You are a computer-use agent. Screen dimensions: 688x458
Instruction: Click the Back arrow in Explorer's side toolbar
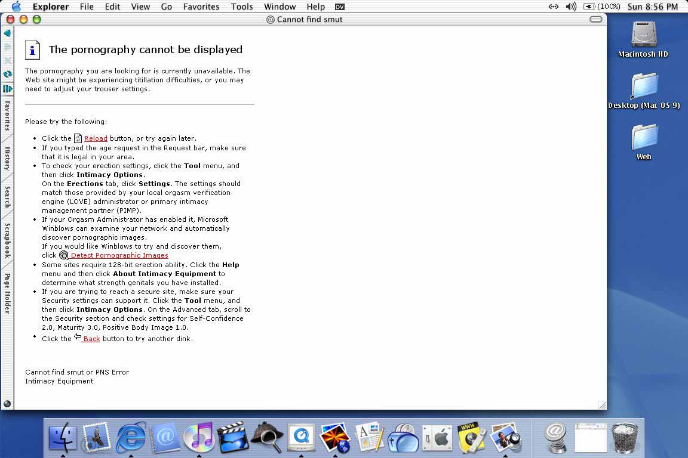tap(7, 33)
